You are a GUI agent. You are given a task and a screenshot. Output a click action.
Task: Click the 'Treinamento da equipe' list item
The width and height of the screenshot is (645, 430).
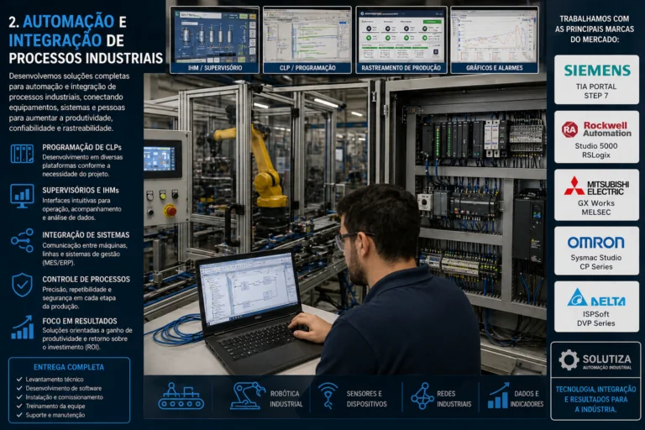click(x=55, y=406)
